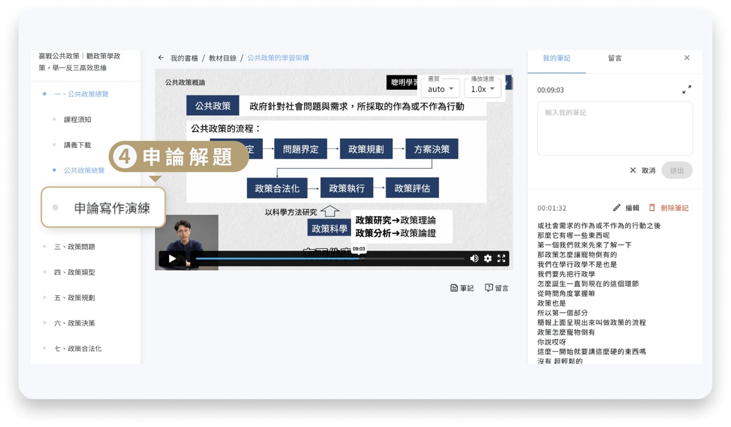Screen dimensions: 731x427
Task: Enter fullscreen video mode
Action: click(501, 259)
